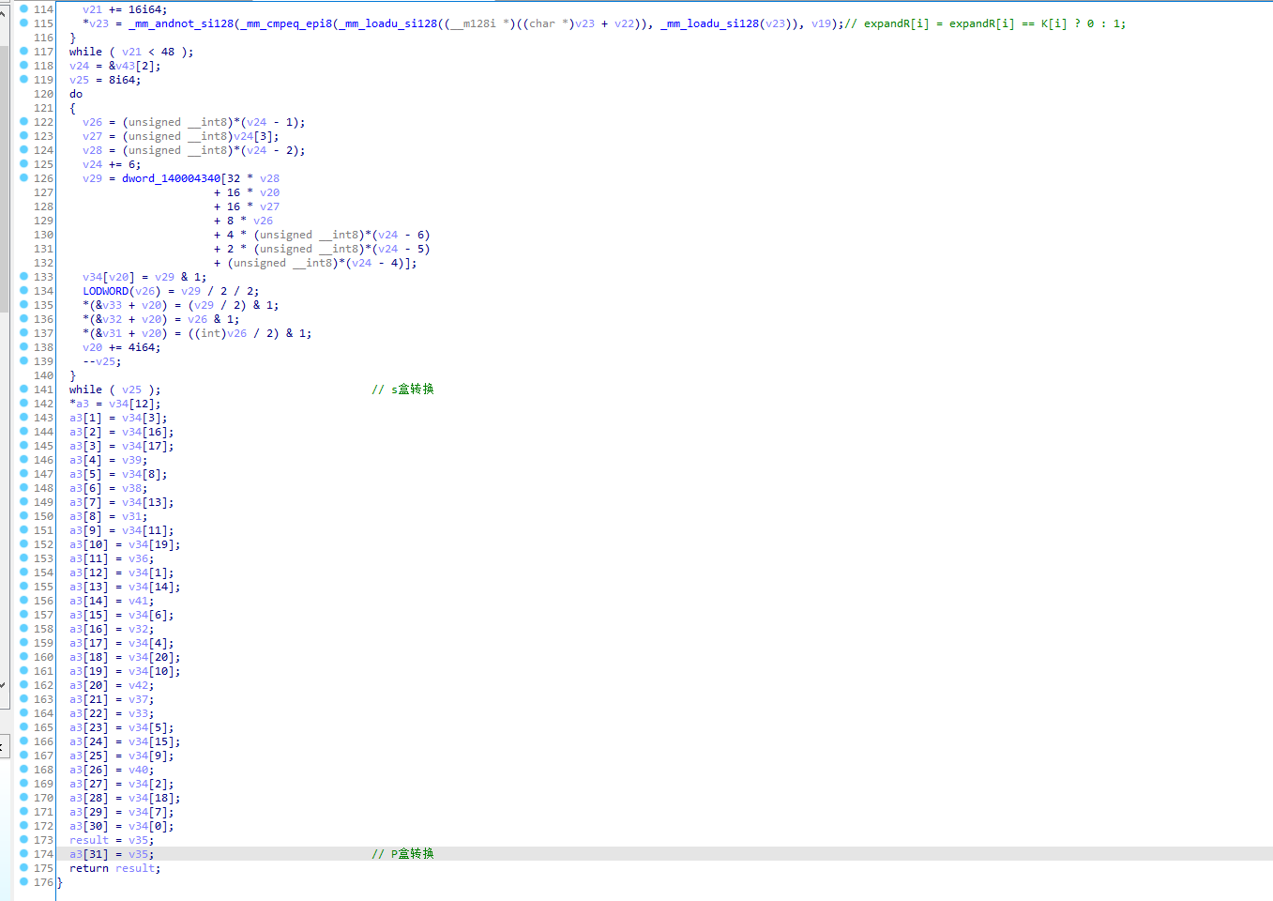This screenshot has width=1273, height=901.
Task: Select the 'v34[v20] = v29 & 1;' line
Action: pyautogui.click(x=144, y=277)
